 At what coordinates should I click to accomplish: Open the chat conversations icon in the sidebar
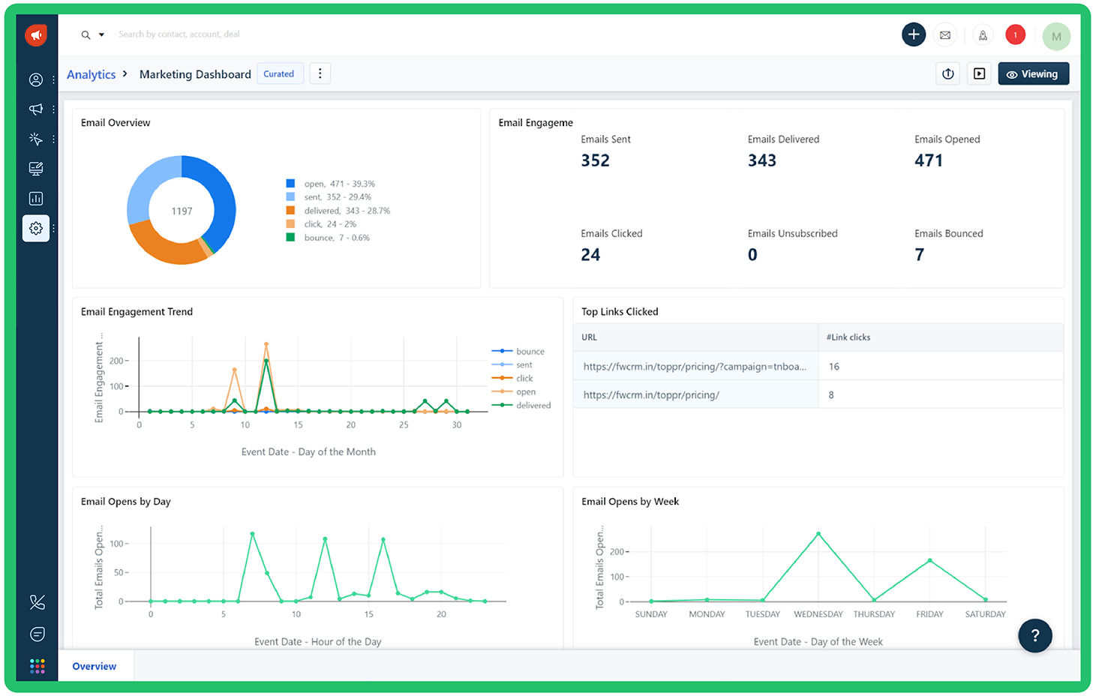click(36, 634)
